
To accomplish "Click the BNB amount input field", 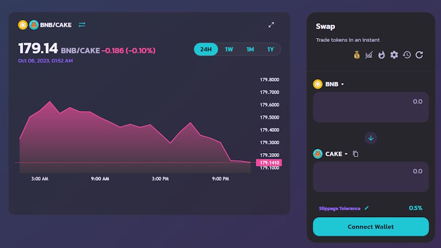I will click(370, 107).
